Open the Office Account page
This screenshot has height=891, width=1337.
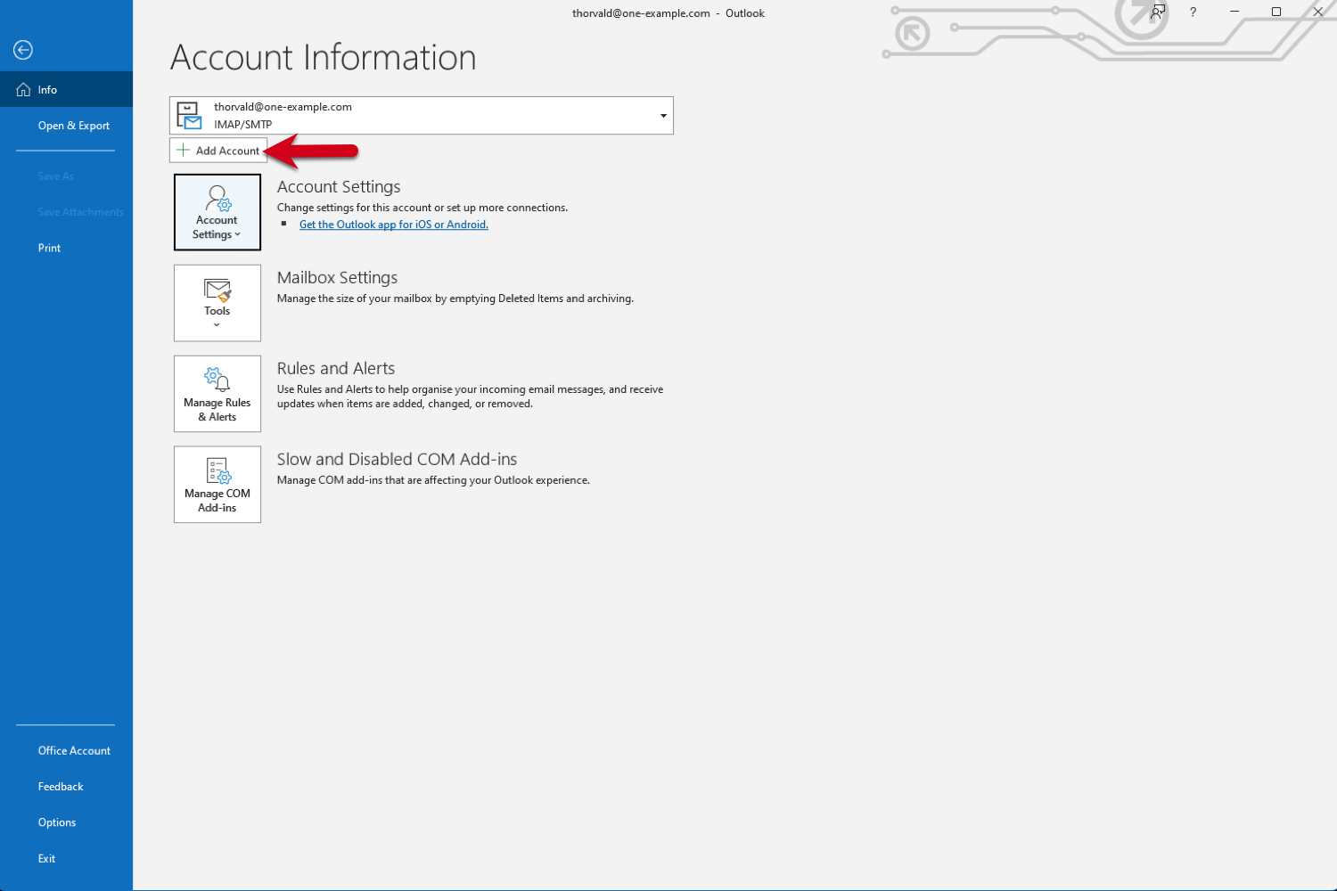(74, 750)
